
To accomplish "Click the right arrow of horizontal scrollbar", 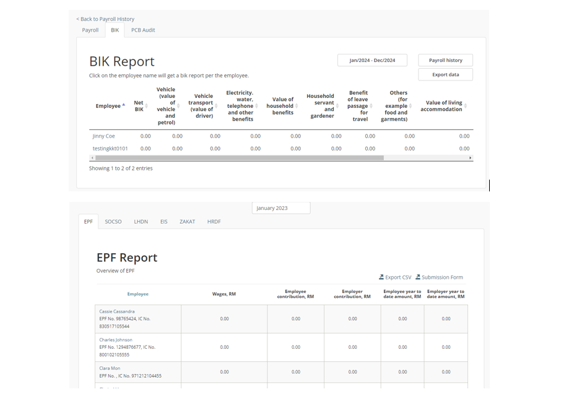I will point(470,158).
